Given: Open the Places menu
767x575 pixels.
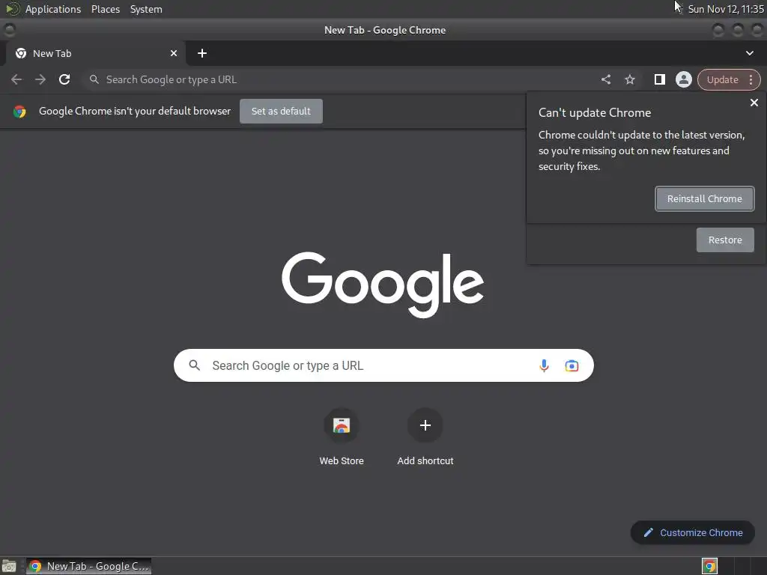Looking at the screenshot, I should pos(106,9).
